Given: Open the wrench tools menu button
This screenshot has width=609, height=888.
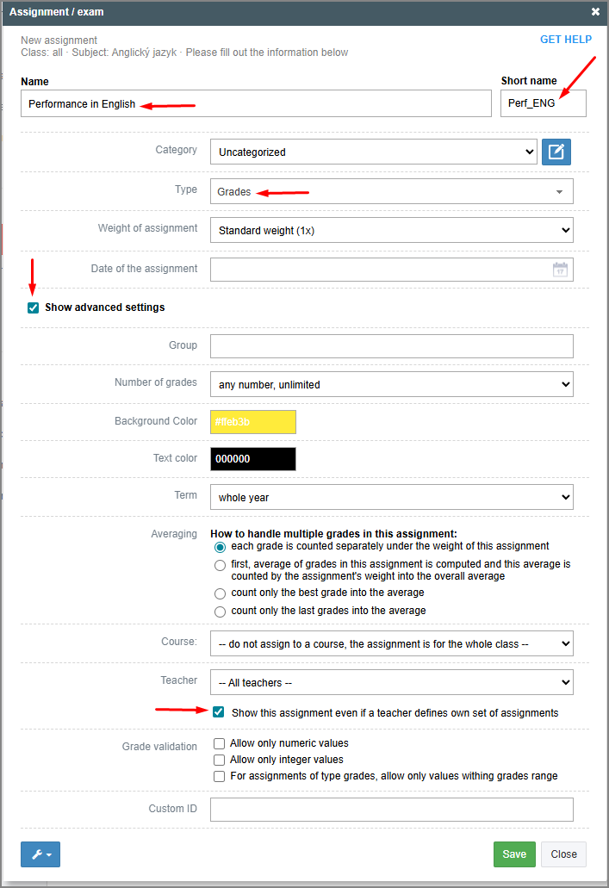Looking at the screenshot, I should pyautogui.click(x=40, y=854).
